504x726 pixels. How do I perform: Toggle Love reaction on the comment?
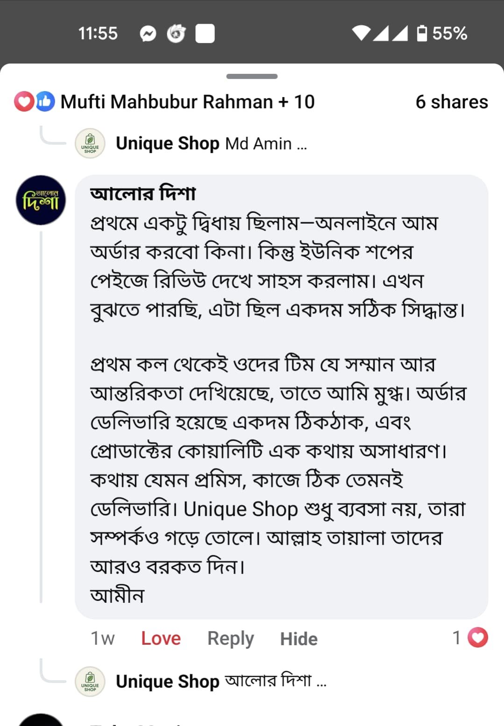[x=160, y=638]
